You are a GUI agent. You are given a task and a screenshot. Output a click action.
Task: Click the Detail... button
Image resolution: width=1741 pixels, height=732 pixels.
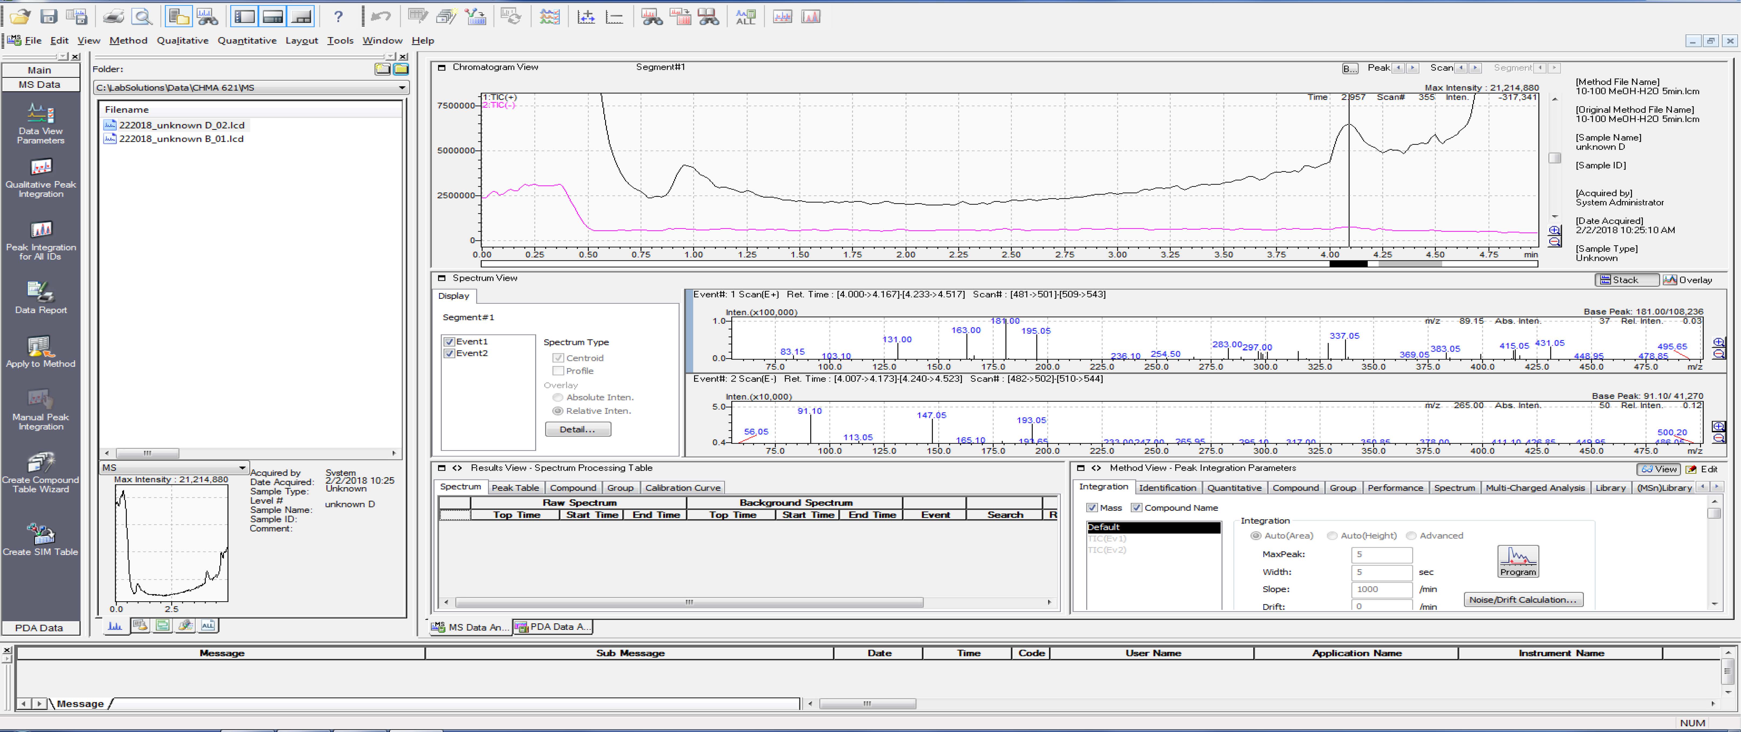[578, 429]
